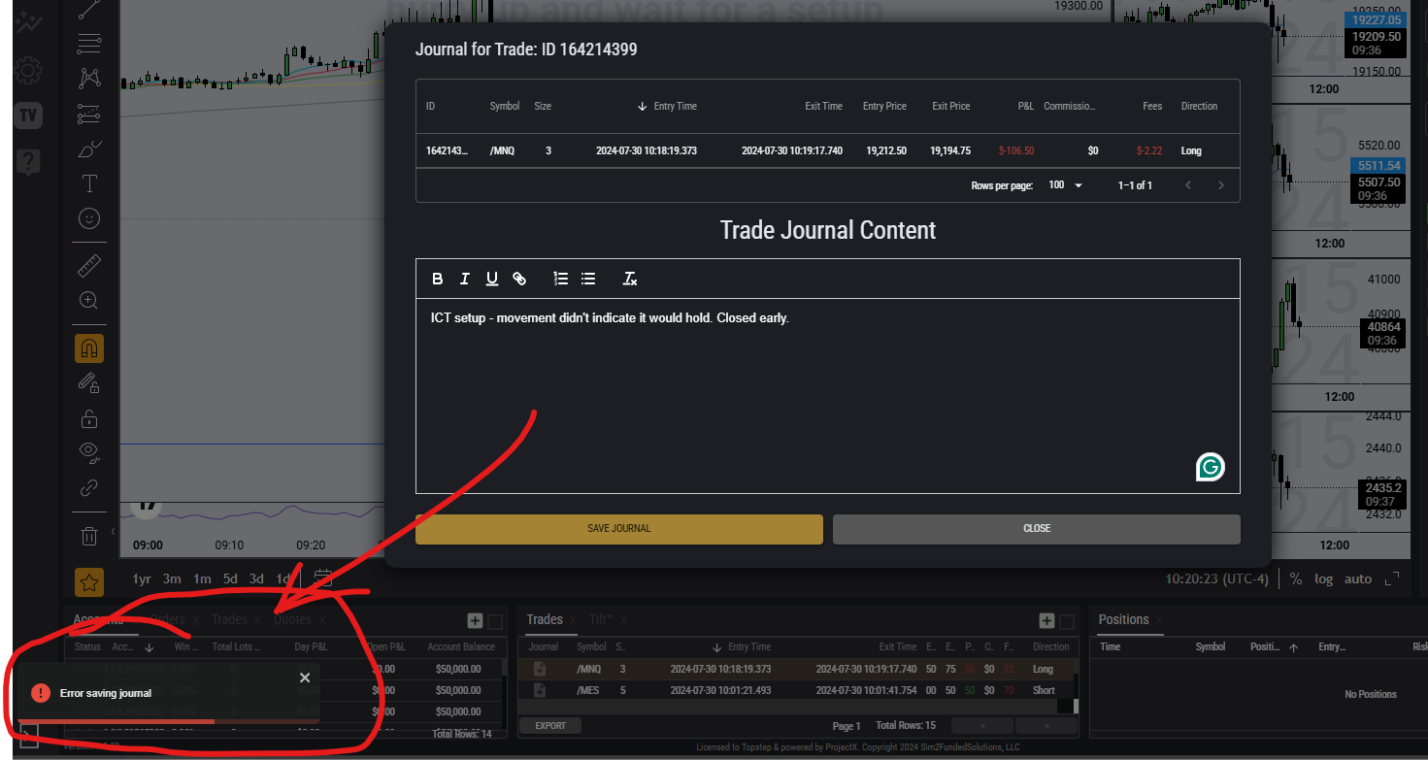Viewport: 1428px width, 760px height.
Task: Select the ruler measure tool
Action: click(88, 265)
